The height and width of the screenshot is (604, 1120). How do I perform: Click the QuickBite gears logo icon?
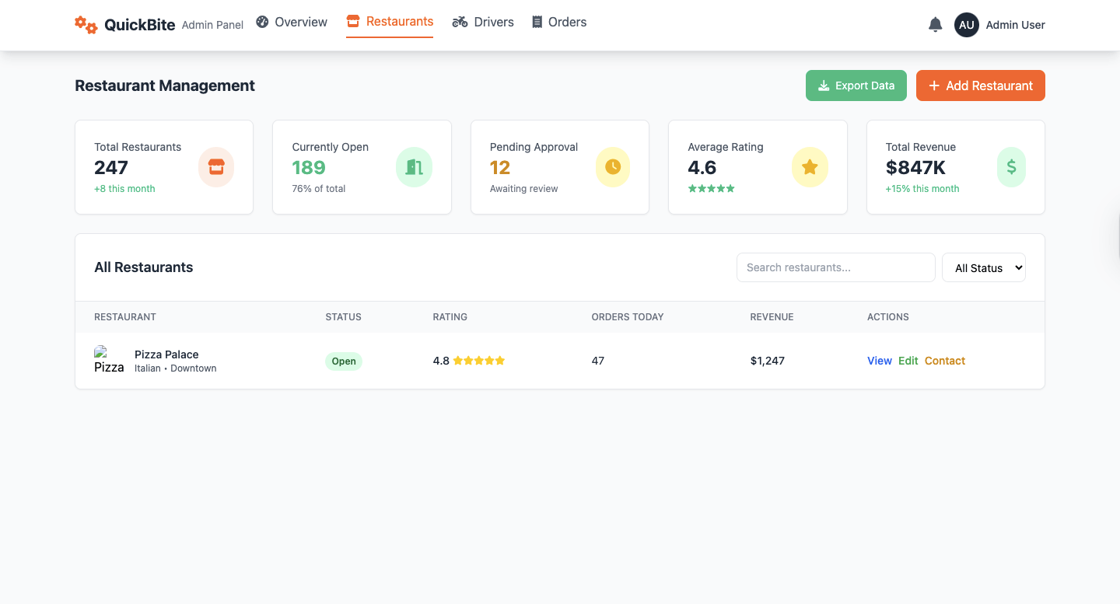(86, 25)
